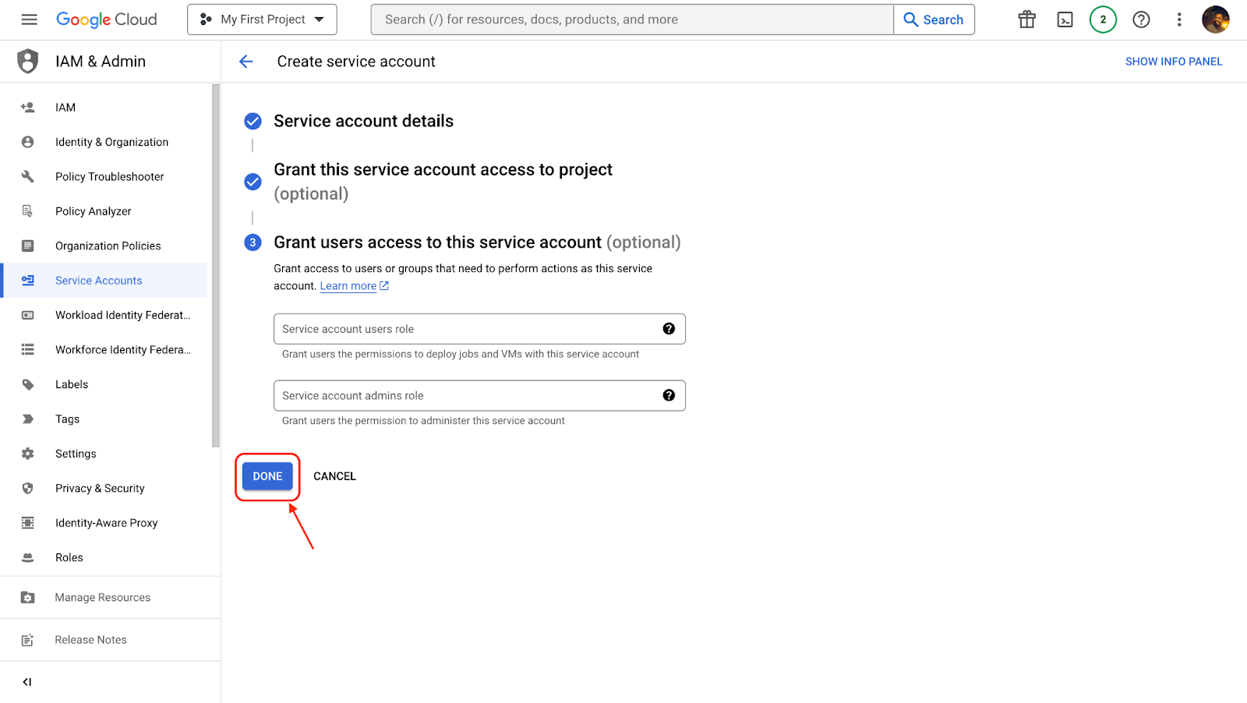Open the three-dot settings menu
The image size is (1247, 703).
[x=1178, y=19]
